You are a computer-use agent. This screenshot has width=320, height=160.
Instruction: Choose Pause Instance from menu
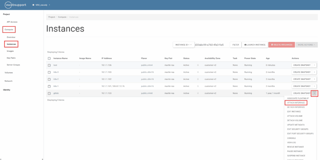tap(295, 151)
